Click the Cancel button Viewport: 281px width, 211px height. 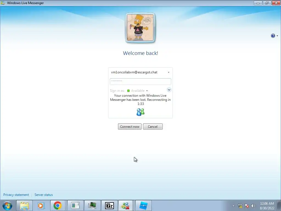click(x=153, y=126)
